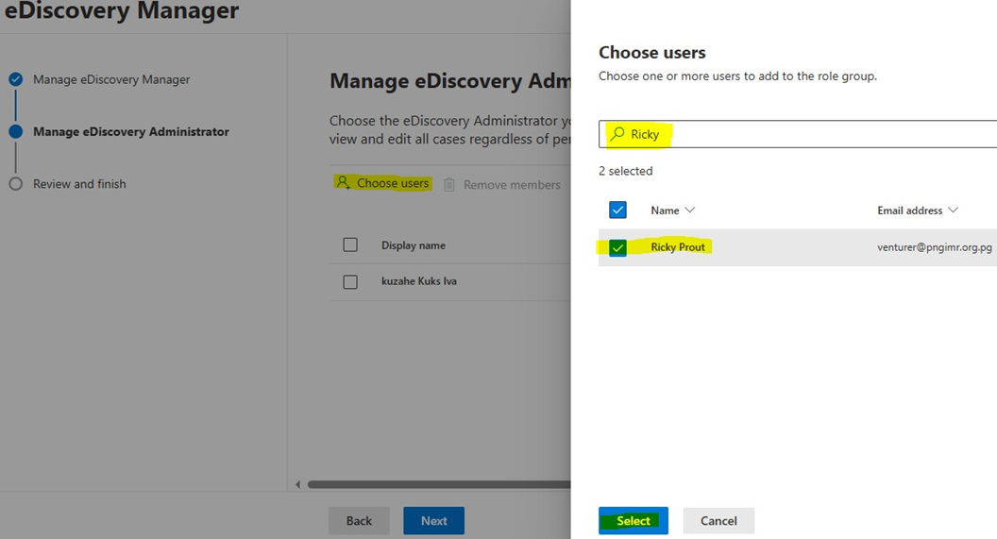Click the current Manage eDiscovery Administrator step circle
The height and width of the screenshot is (539, 997).
[15, 132]
